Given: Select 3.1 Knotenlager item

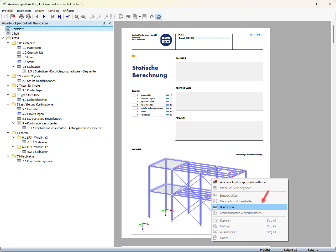Looking at the screenshot, I should pos(32,90).
